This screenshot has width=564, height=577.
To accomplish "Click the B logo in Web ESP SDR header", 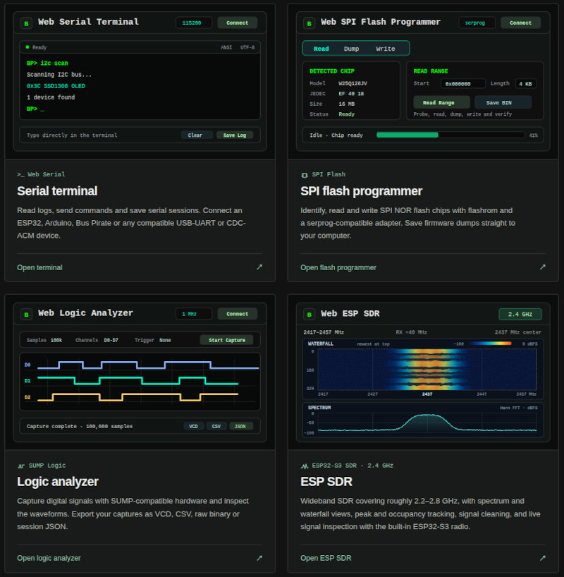I will 309,315.
